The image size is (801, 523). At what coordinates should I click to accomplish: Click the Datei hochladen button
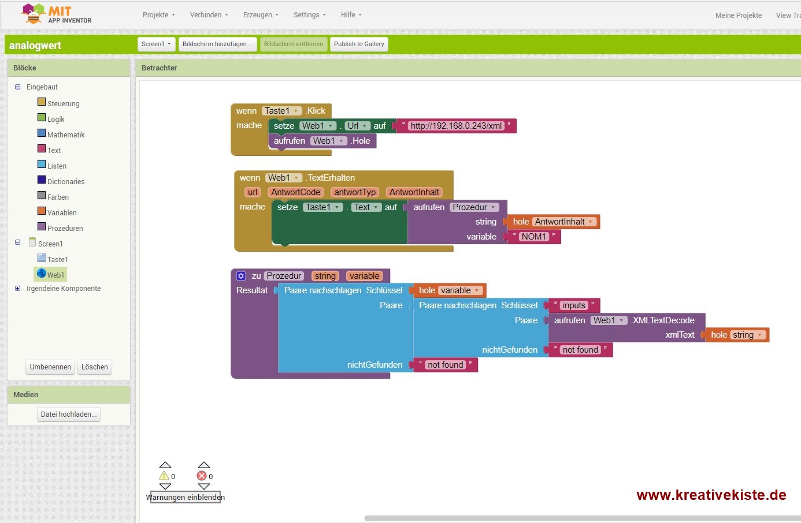pyautogui.click(x=68, y=414)
